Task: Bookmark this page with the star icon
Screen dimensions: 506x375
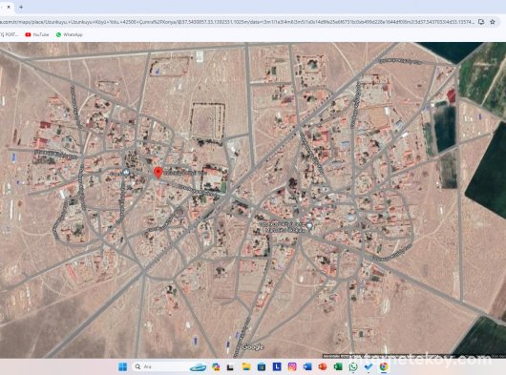Action: (x=493, y=22)
